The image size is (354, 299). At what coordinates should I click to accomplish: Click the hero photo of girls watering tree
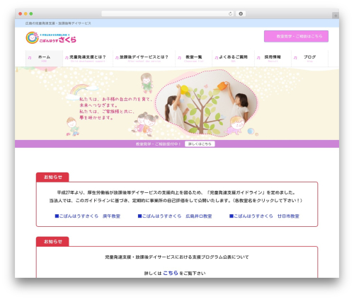[207, 103]
